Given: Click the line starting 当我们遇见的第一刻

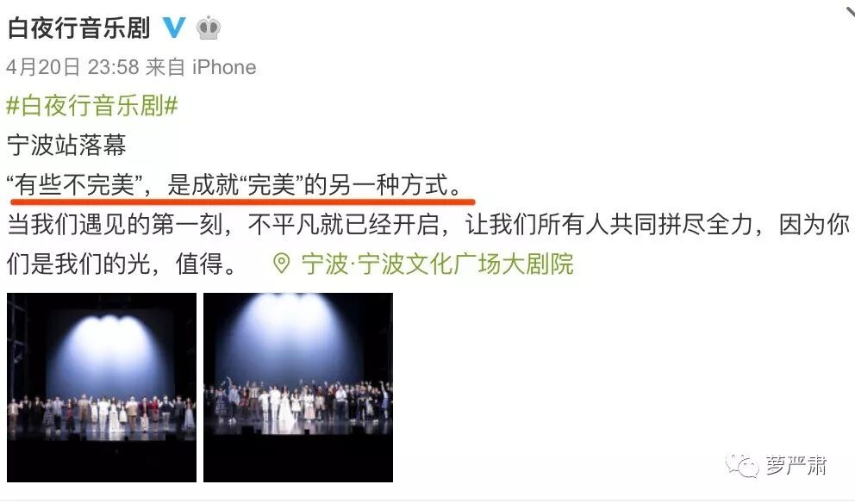Looking at the screenshot, I should [x=428, y=224].
